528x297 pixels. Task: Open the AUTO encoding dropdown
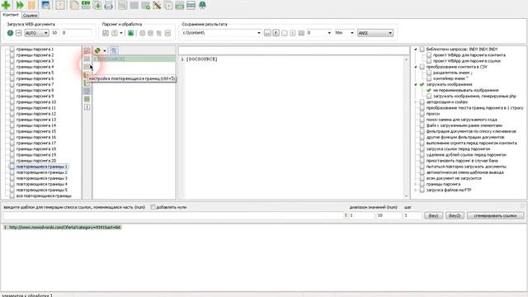(x=36, y=33)
